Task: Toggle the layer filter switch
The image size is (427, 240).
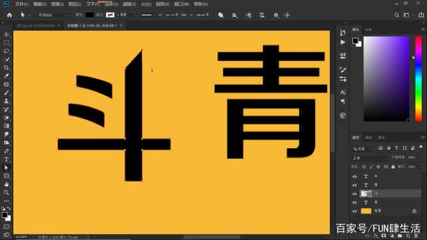Action: 421,147
